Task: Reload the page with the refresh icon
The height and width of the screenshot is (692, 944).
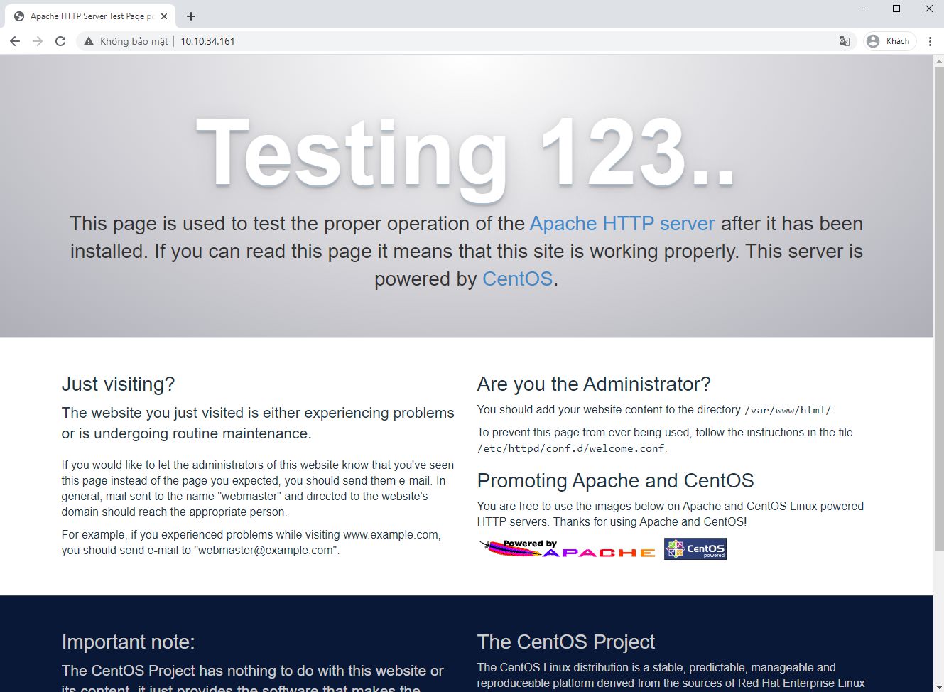Action: [60, 41]
